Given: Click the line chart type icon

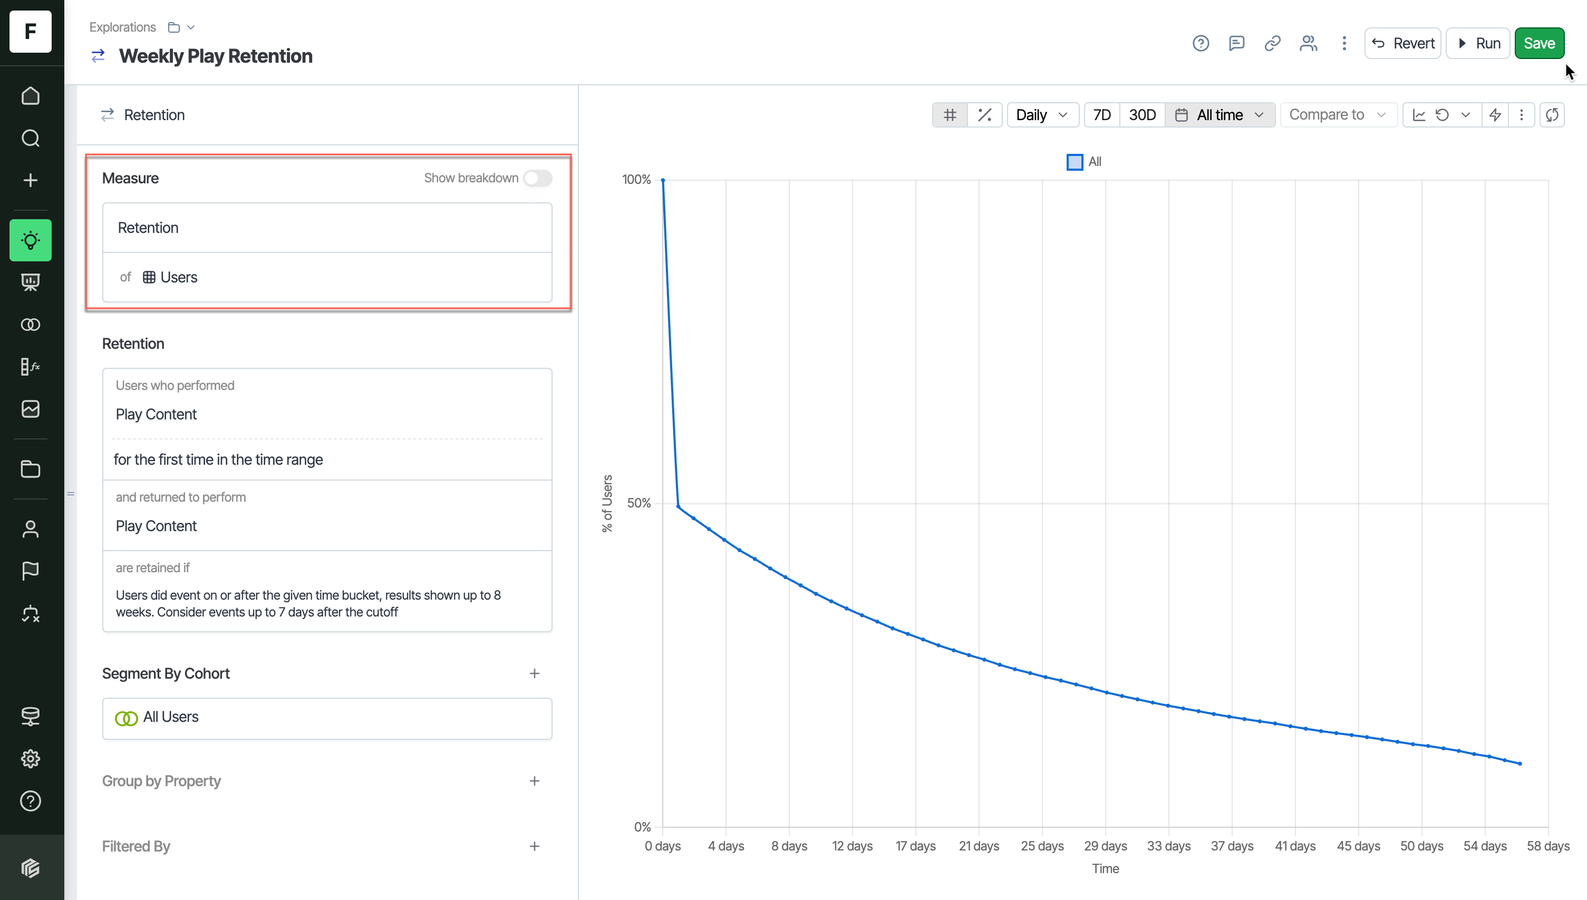Looking at the screenshot, I should pyautogui.click(x=1419, y=115).
